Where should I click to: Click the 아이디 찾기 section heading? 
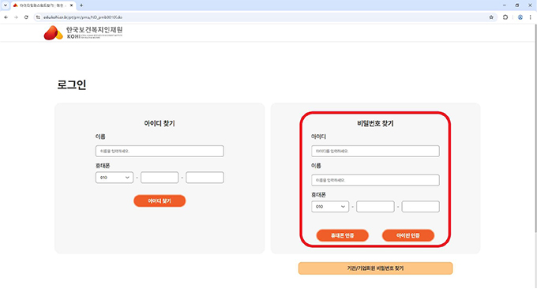[x=160, y=123]
